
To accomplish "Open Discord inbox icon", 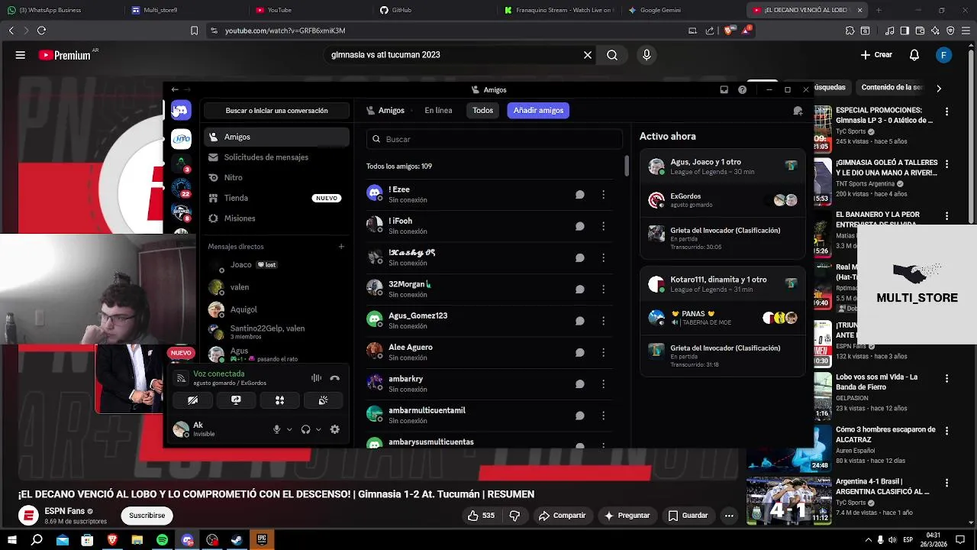I will 724,90.
